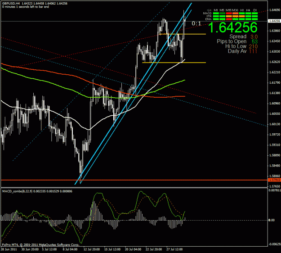Image resolution: width=281 pixels, height=253 pixels.
Task: Click the EMA row label in signal grid
Action: [x=208, y=19]
